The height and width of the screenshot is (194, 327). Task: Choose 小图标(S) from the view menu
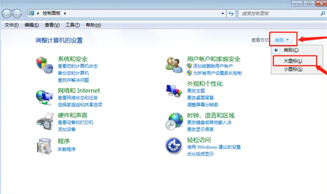pyautogui.click(x=293, y=69)
